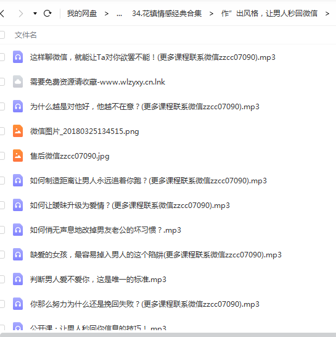Check the box for 为什么越是对他好 mp3
Viewport: 336px width, 337px height.
point(2,106)
